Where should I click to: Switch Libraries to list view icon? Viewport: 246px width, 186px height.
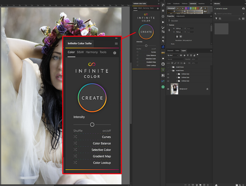pos(243,19)
